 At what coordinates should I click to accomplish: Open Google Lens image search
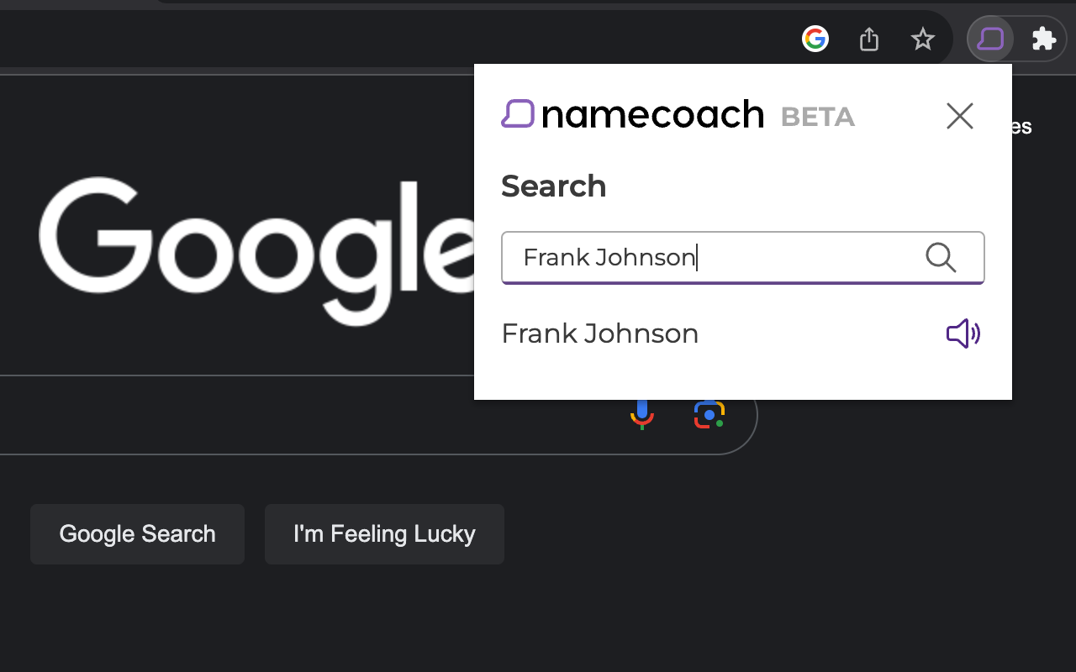tap(709, 414)
